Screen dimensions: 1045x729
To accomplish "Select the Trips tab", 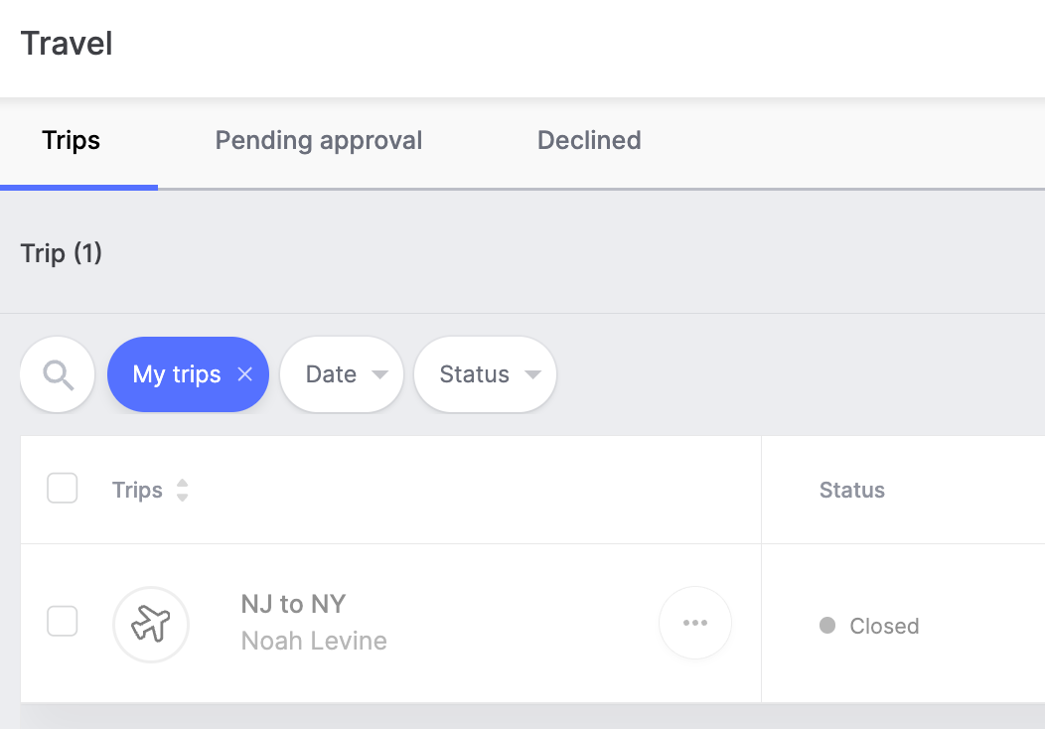I will tap(72, 140).
